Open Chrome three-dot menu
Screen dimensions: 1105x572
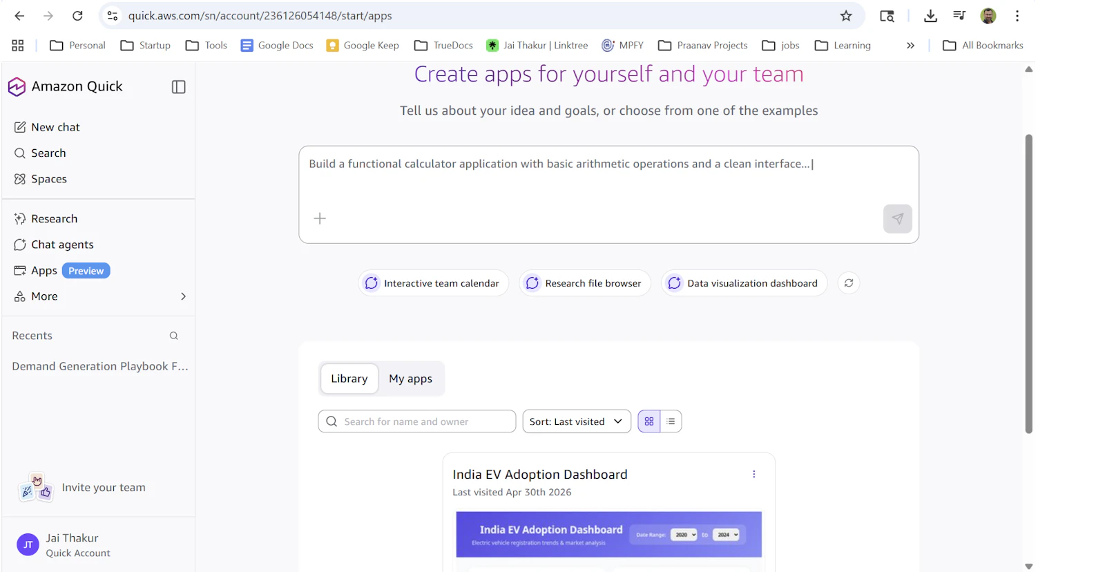click(x=1017, y=16)
